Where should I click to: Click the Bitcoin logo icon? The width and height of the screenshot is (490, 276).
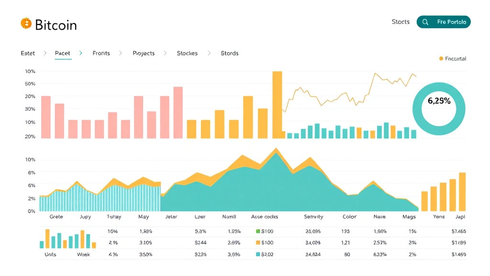(x=26, y=22)
